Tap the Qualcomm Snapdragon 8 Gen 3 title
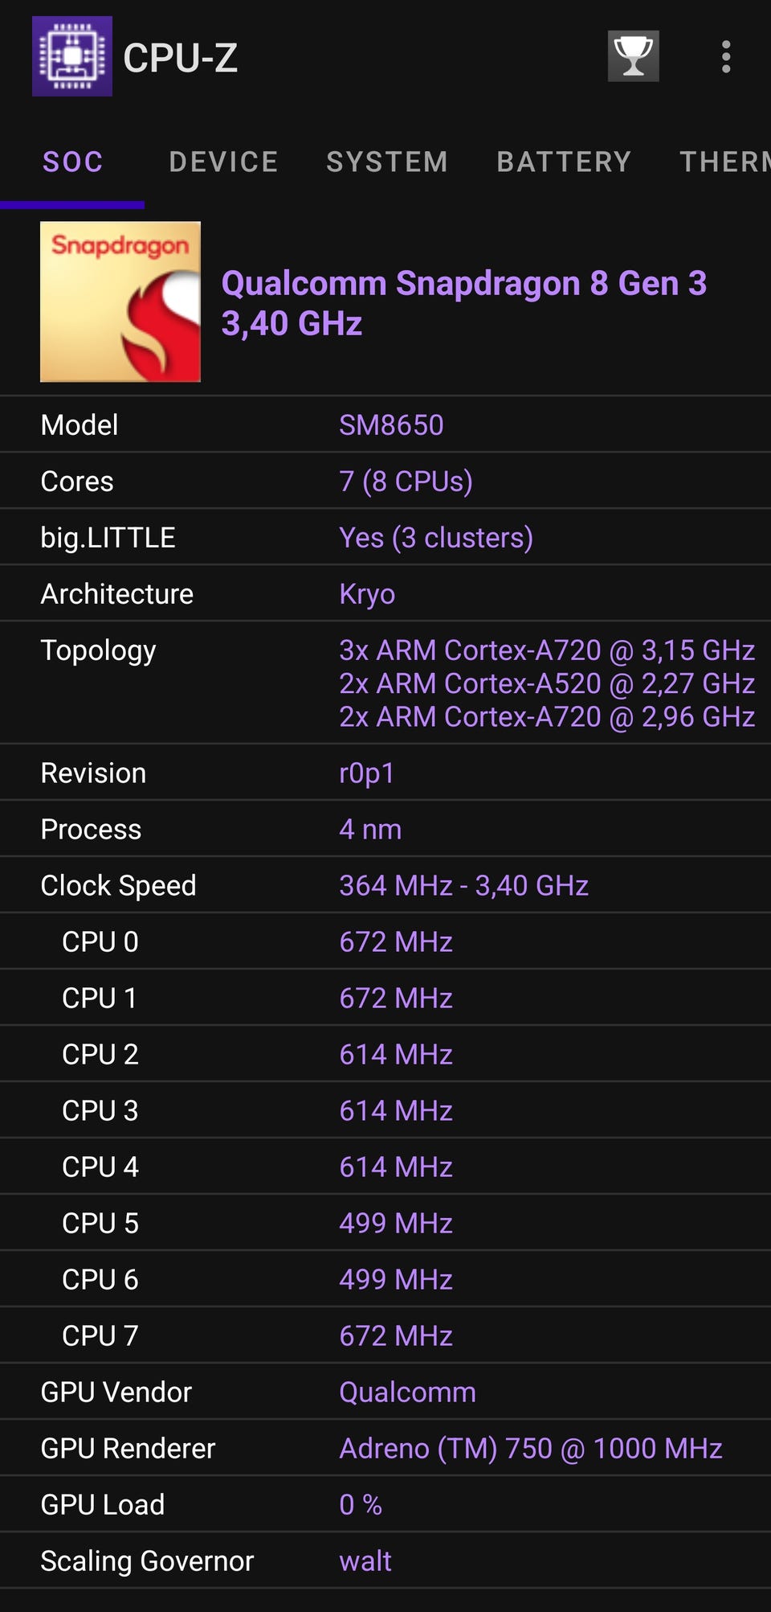The image size is (771, 1612). (463, 284)
